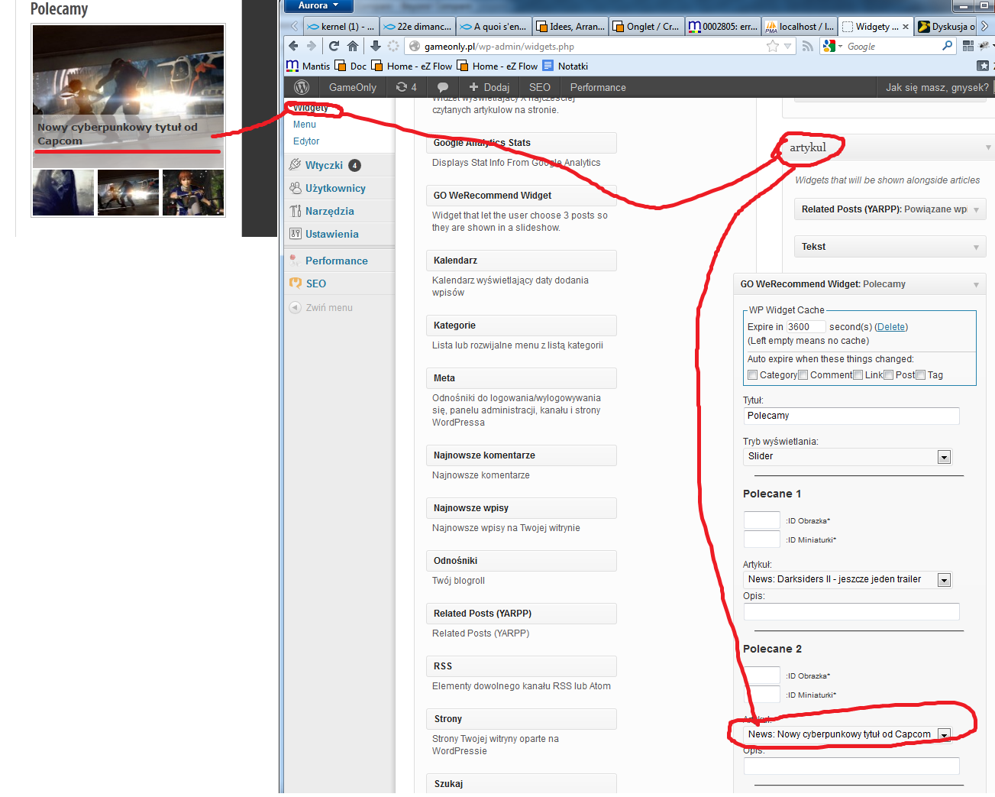Click the updates icon showing 4

405,87
